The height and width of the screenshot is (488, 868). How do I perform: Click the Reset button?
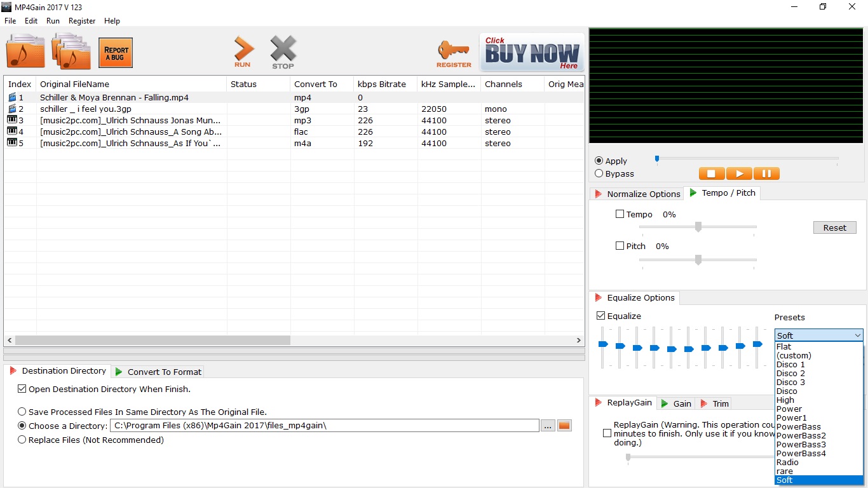(834, 227)
